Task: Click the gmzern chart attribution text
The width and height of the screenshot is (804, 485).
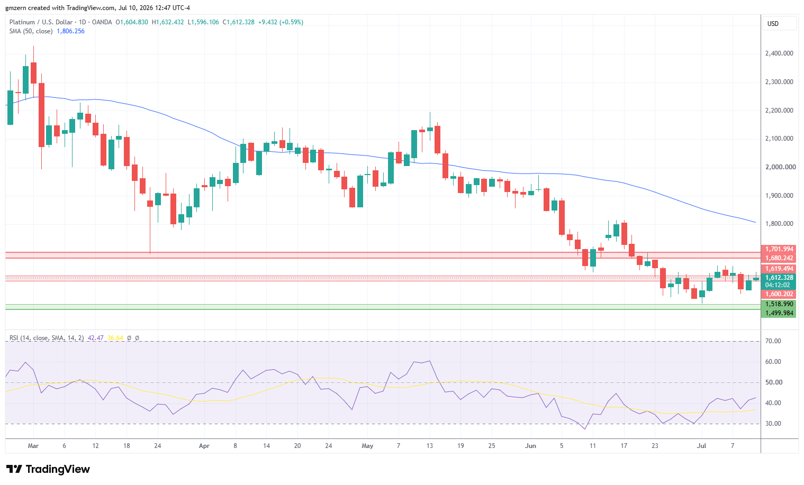Action: 97,8
